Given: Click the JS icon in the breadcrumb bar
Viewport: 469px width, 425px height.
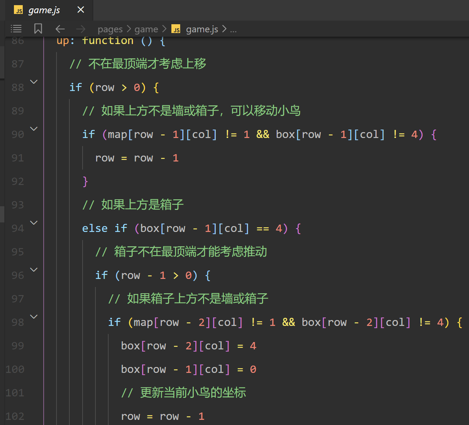Looking at the screenshot, I should 175,29.
